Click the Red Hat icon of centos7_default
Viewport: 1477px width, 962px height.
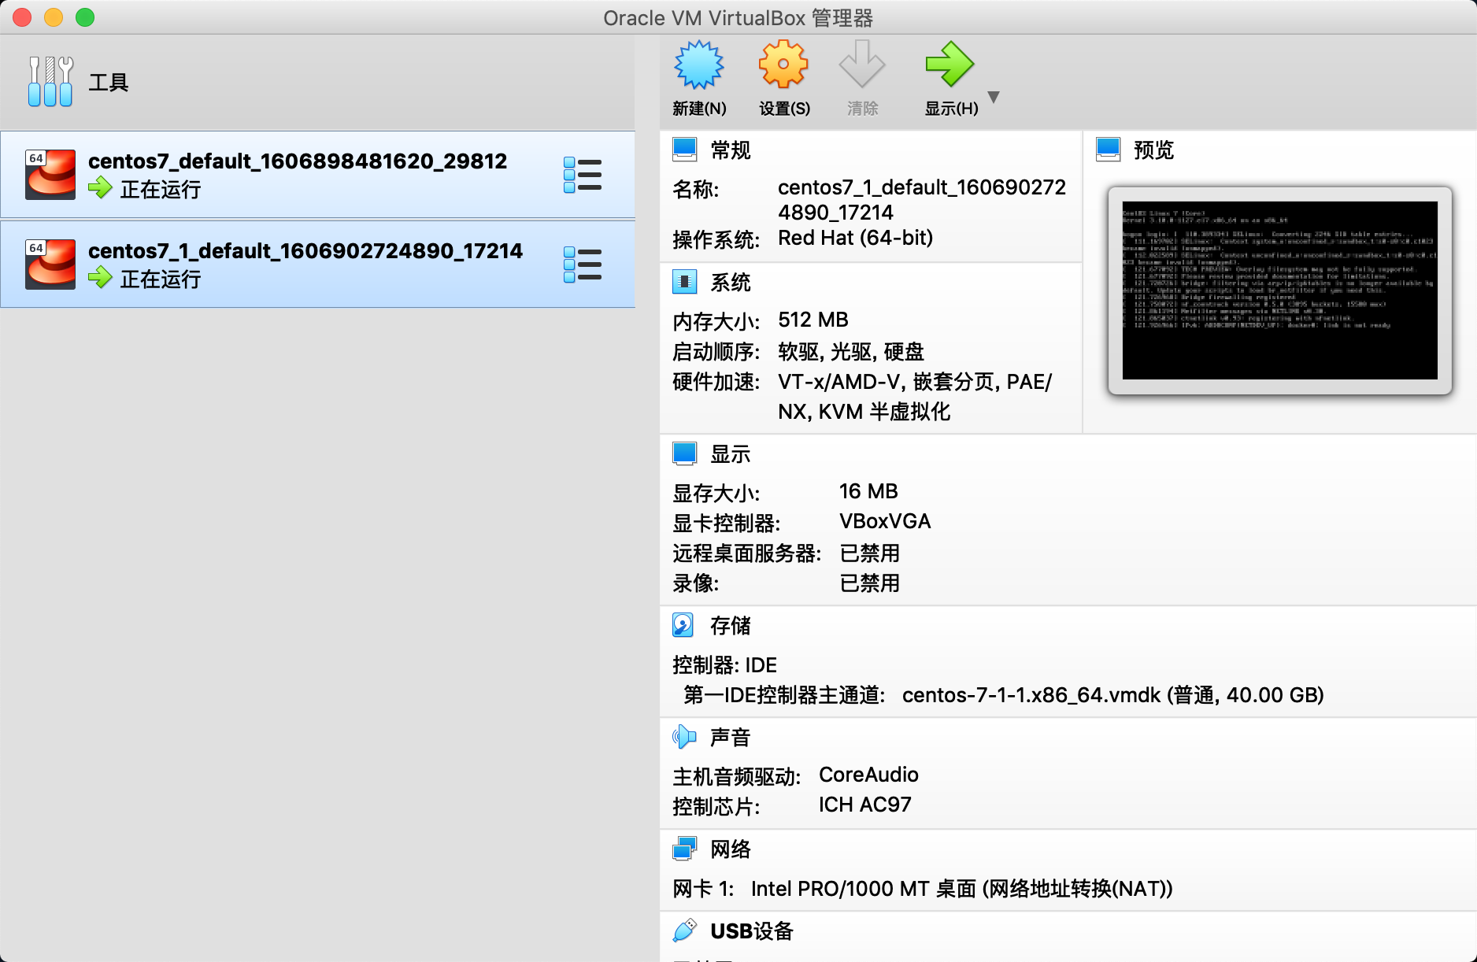tap(50, 175)
